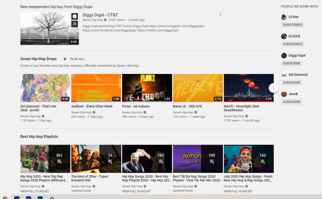Open the instagram.com/diggydupe link
The image size is (322, 199).
tap(177, 26)
